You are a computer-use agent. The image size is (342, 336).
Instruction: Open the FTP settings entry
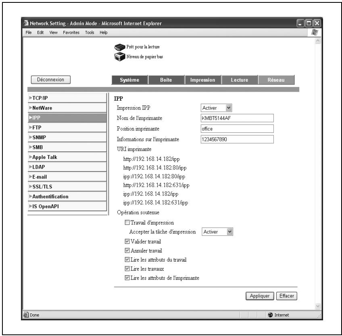tap(67, 128)
